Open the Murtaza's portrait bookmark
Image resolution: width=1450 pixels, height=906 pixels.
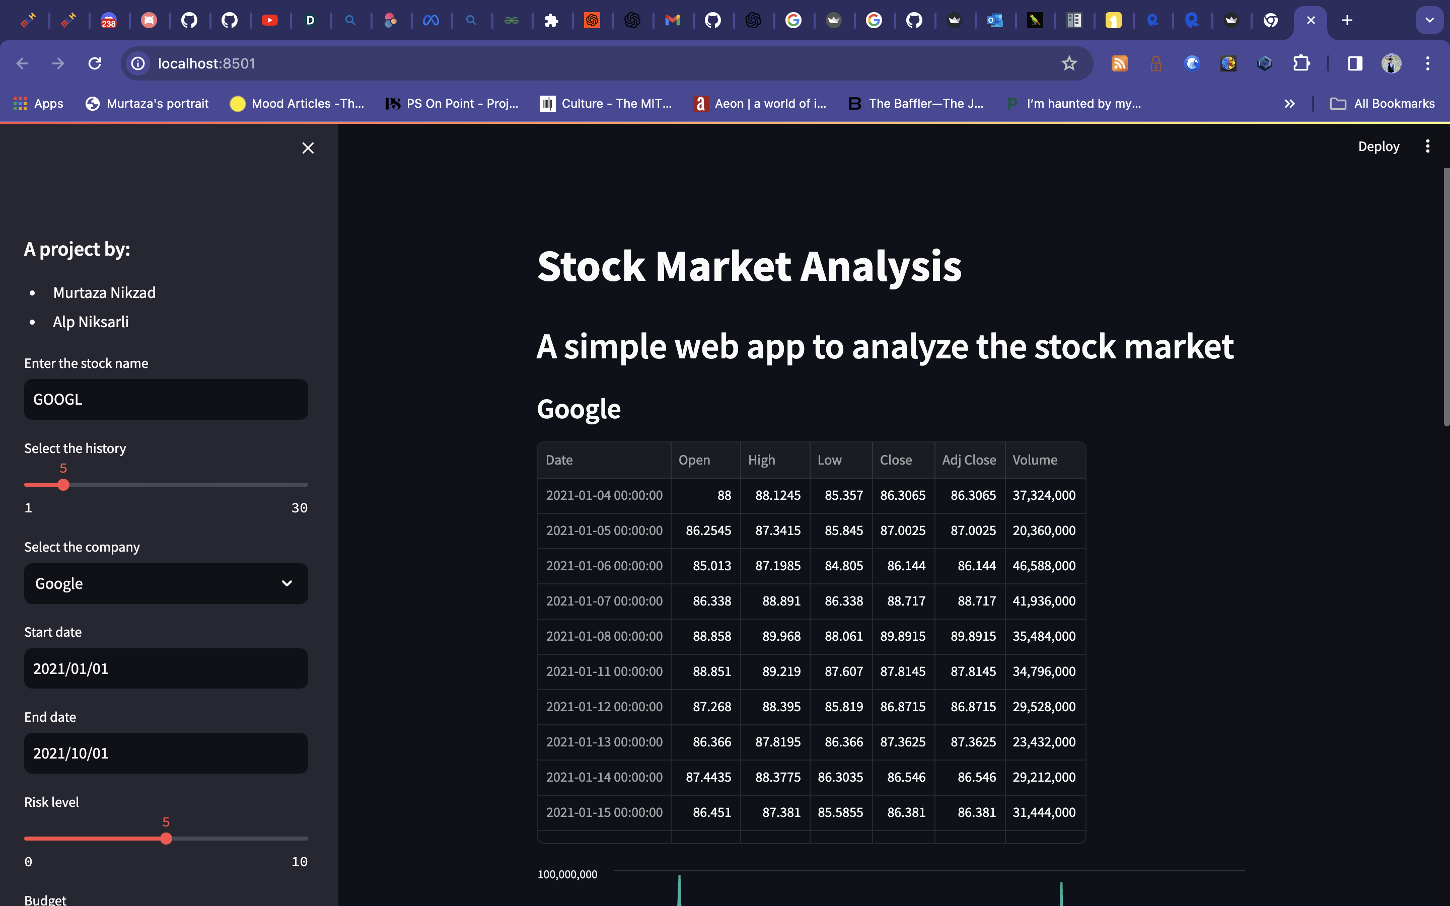pos(148,104)
